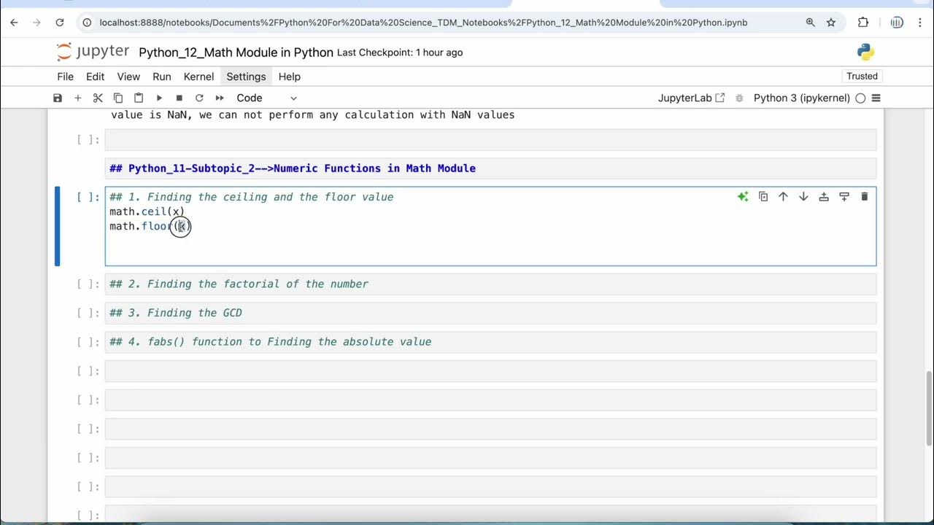Copy selected cell using the toolbar copy icon
Image resolution: width=934 pixels, height=525 pixels.
point(118,98)
